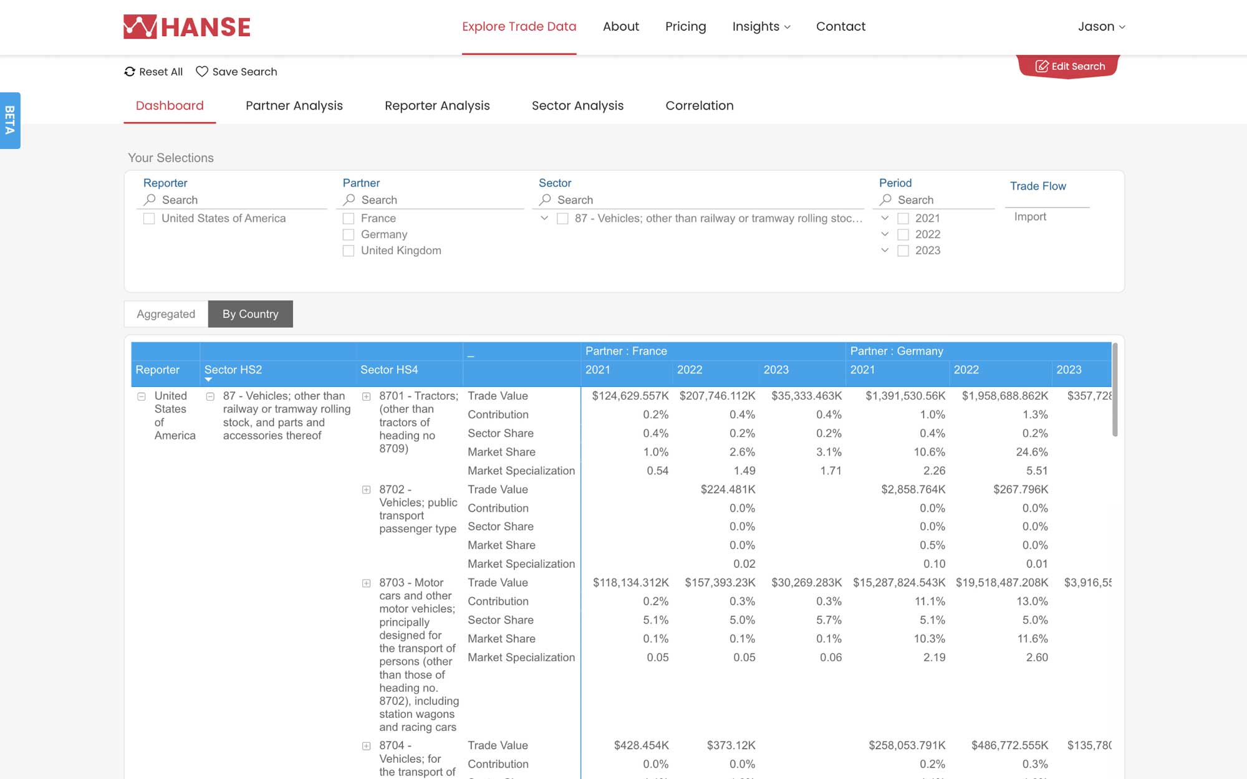Open the Jason user menu
This screenshot has width=1247, height=779.
pos(1101,27)
